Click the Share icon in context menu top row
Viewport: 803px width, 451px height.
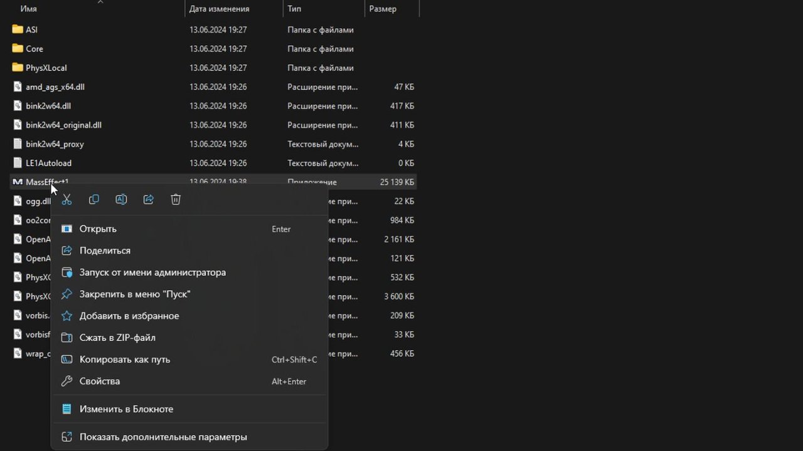[149, 200]
